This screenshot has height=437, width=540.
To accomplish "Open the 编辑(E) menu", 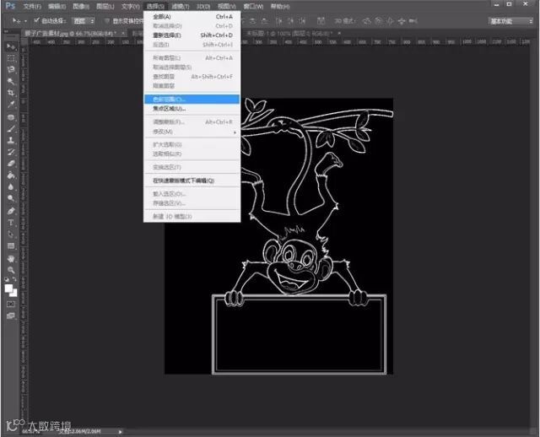I will coord(57,6).
